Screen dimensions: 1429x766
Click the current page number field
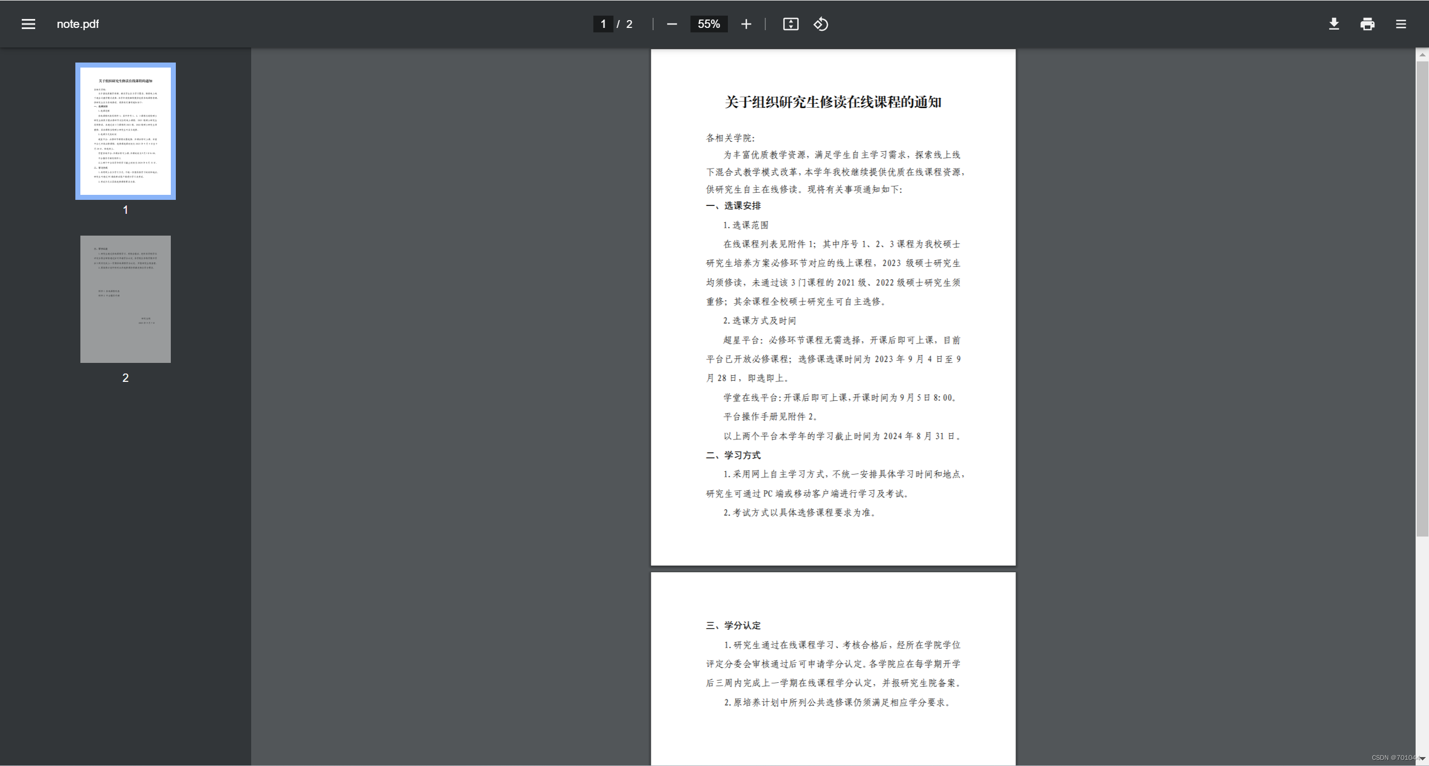[603, 24]
